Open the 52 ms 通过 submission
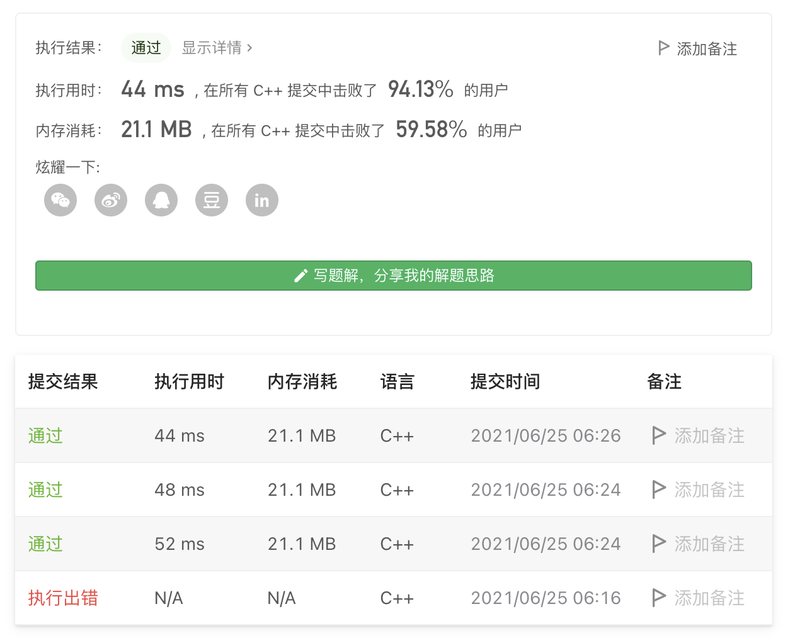Image resolution: width=795 pixels, height=643 pixels. [x=45, y=544]
